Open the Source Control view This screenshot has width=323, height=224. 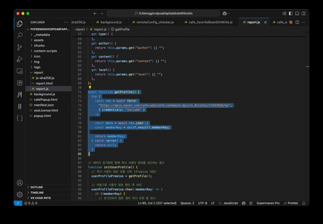click(x=20, y=47)
